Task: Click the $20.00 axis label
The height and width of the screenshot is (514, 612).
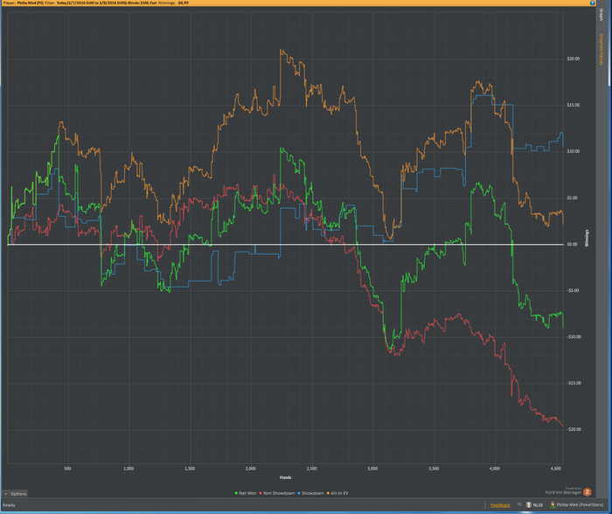Action: [573, 59]
